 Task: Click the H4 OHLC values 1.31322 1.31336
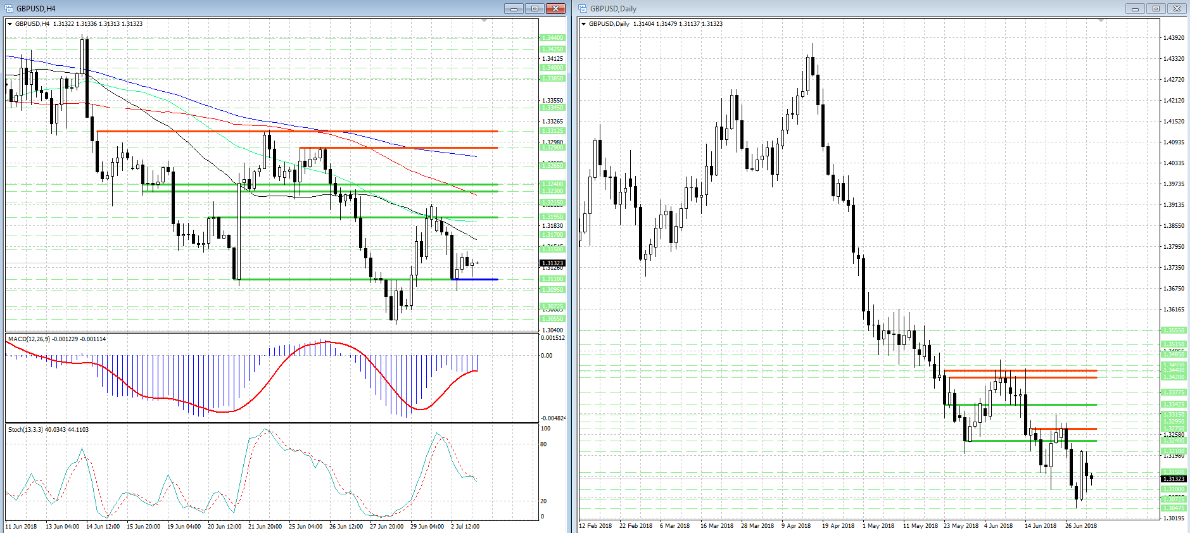tap(75, 24)
